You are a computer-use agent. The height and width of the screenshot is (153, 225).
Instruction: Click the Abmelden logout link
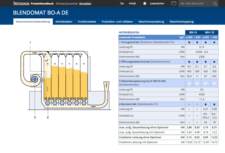[85, 4]
